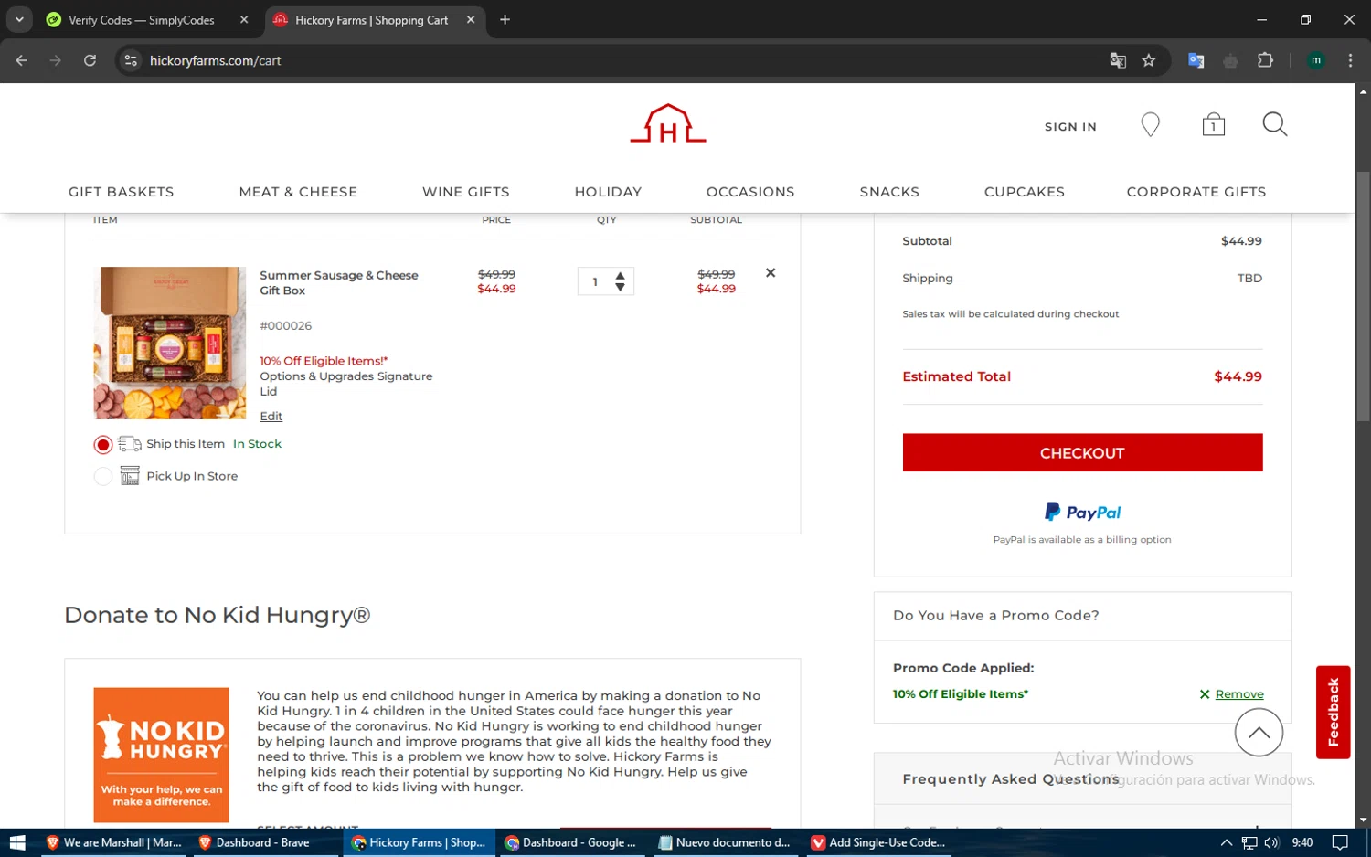Click the address bar URL field
The height and width of the screenshot is (857, 1371).
pyautogui.click(x=622, y=60)
